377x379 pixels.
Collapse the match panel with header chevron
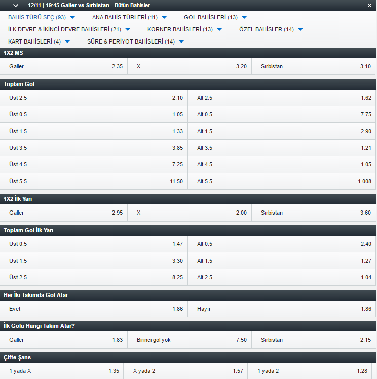[x=16, y=6]
